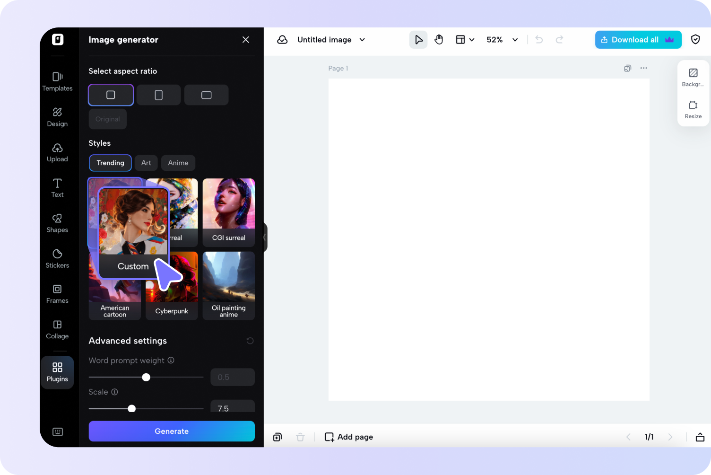Open the Stickers sidebar panel
The height and width of the screenshot is (475, 711).
[57, 259]
